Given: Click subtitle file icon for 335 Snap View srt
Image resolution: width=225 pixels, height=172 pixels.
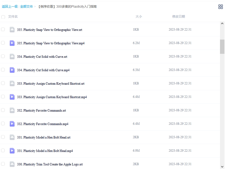Looking at the screenshot, I should pyautogui.click(x=12, y=30).
